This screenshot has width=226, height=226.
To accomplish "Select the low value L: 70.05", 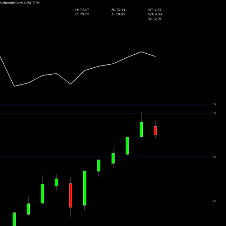I will [x=118, y=14].
